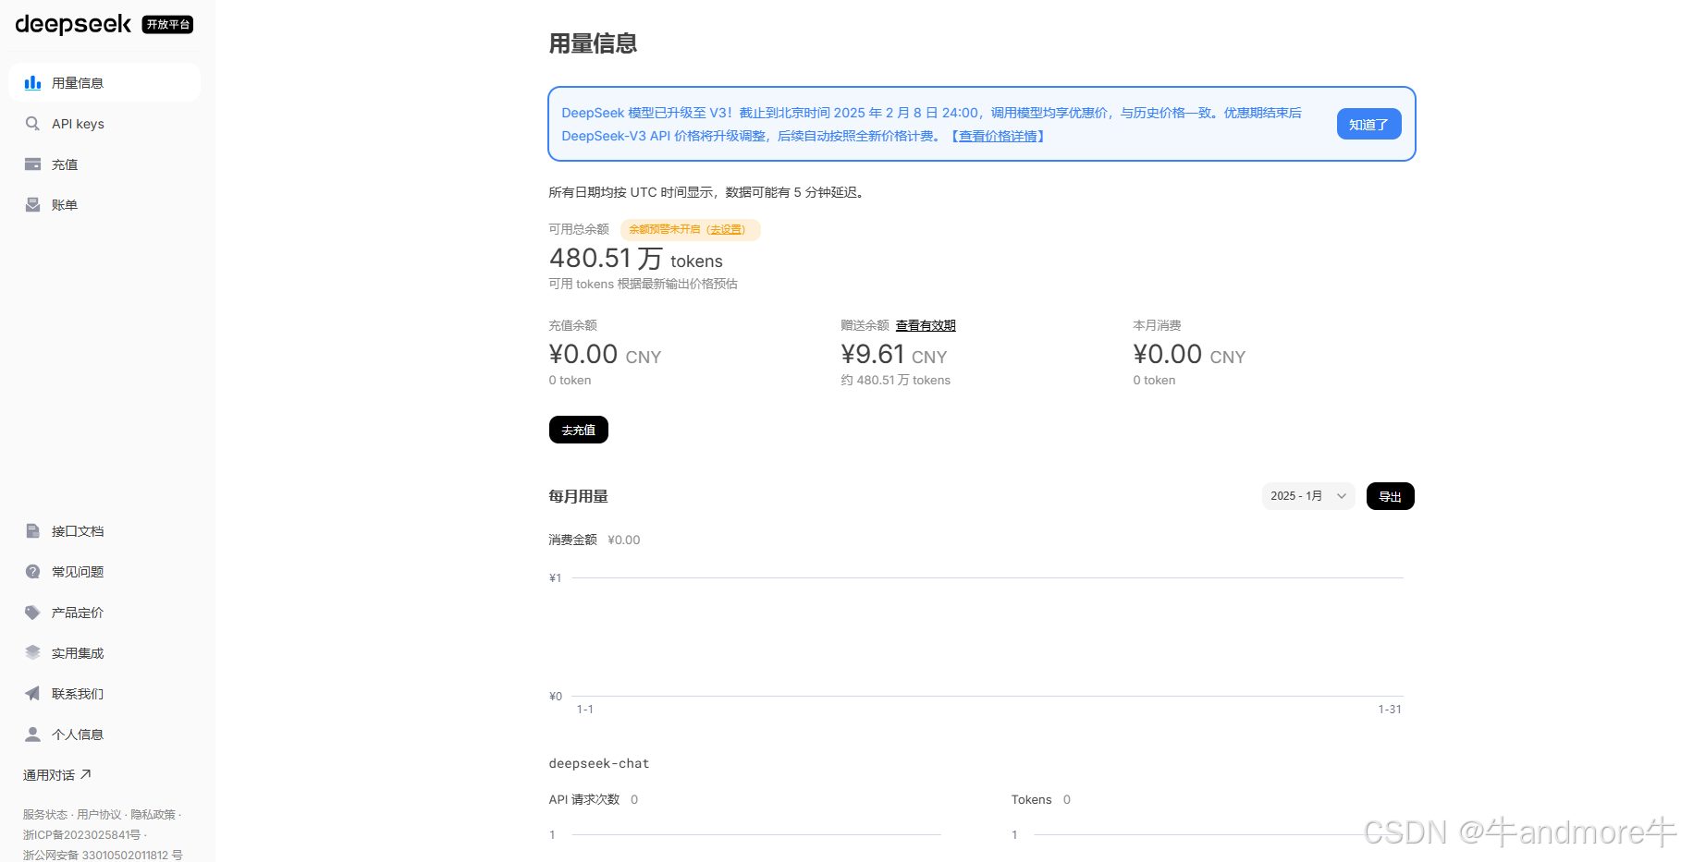The image size is (1681, 862).
Task: Go to the 充值 menu item
Action: pyautogui.click(x=104, y=164)
